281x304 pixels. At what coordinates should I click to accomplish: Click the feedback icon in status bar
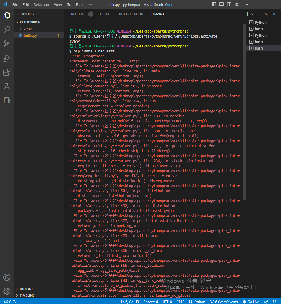pyautogui.click(x=266, y=302)
